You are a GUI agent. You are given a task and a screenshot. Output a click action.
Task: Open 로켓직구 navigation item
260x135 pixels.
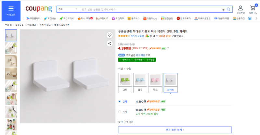point(118,18)
